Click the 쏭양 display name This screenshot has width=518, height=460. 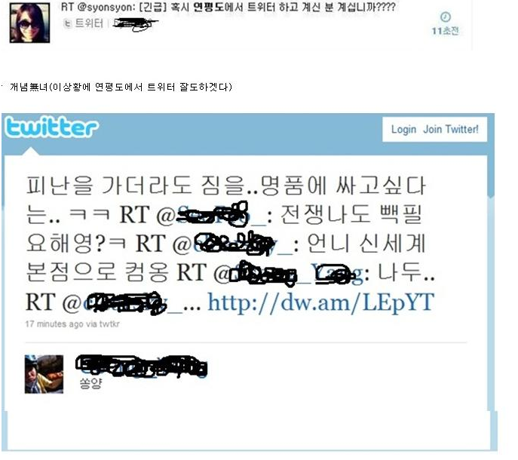[90, 383]
